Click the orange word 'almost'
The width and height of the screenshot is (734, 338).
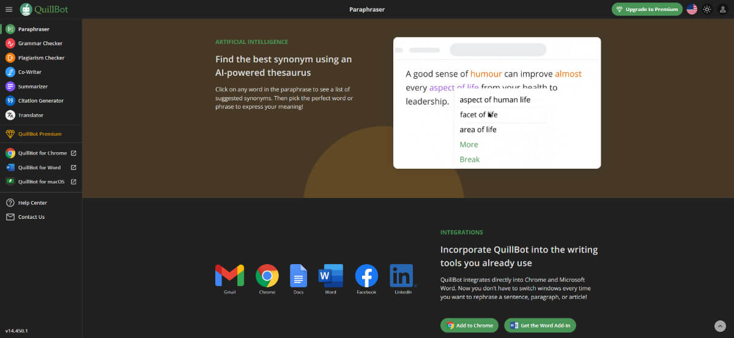tap(568, 74)
